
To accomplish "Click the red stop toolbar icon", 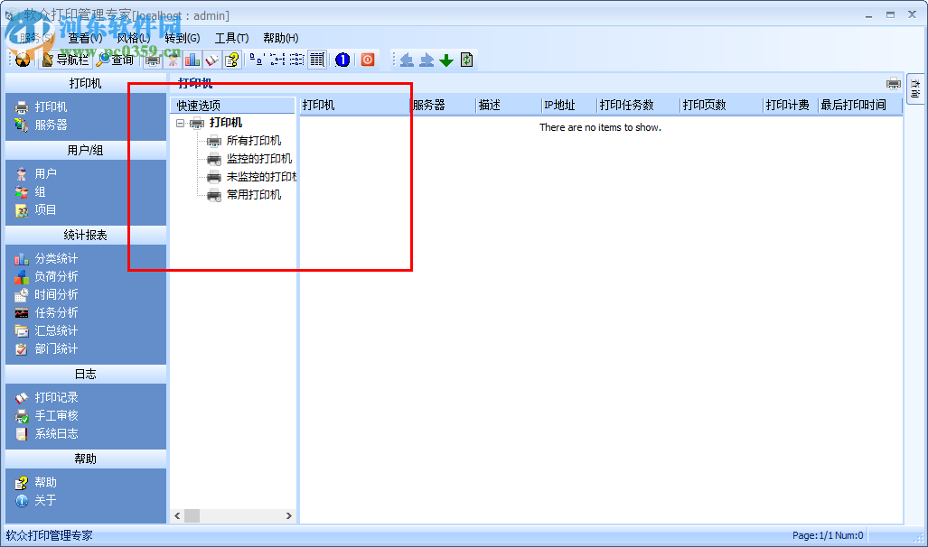I will [369, 59].
